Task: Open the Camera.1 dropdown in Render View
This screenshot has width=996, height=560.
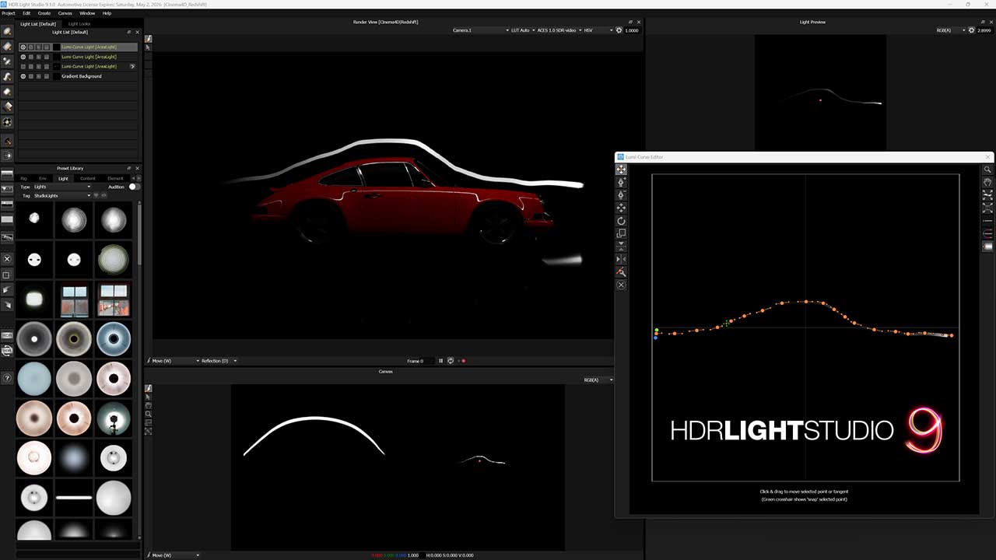Action: point(480,30)
